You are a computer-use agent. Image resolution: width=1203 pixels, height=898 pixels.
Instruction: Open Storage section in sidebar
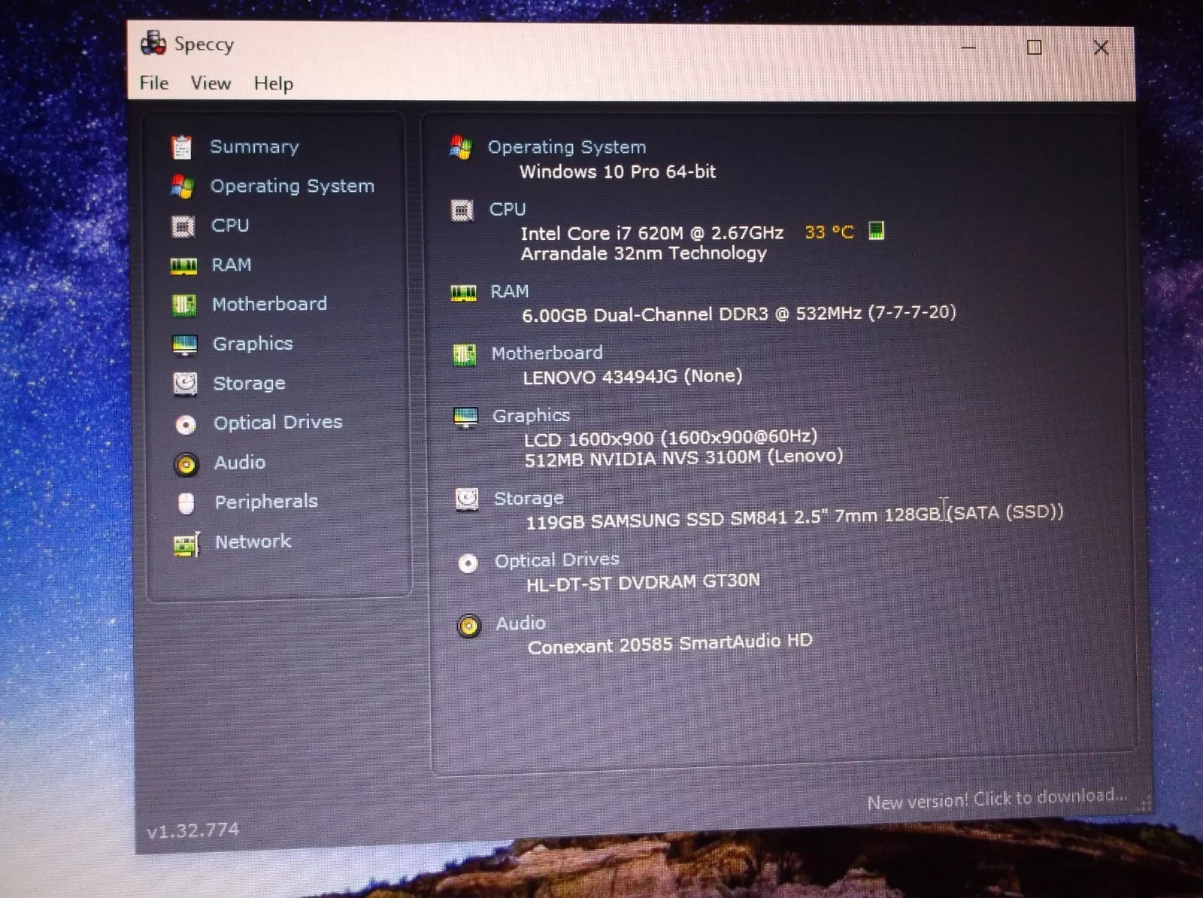[250, 383]
